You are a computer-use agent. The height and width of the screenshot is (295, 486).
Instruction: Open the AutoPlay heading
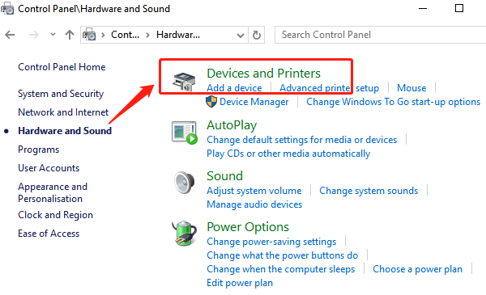click(x=232, y=125)
